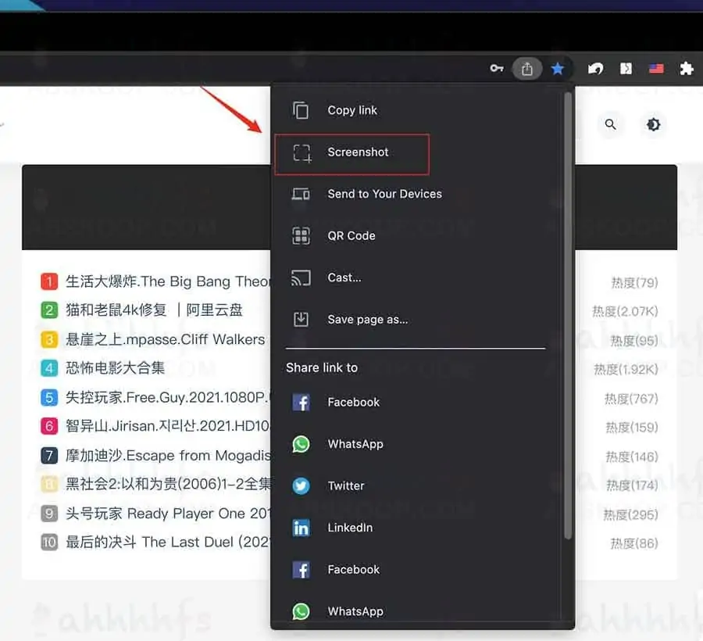
Task: Open the QR Code generator
Action: click(301, 235)
